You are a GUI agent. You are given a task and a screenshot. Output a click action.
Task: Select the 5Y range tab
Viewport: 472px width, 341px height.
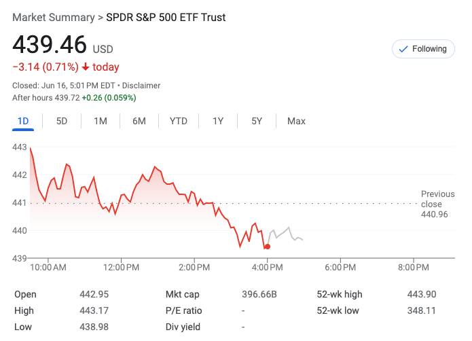click(257, 122)
